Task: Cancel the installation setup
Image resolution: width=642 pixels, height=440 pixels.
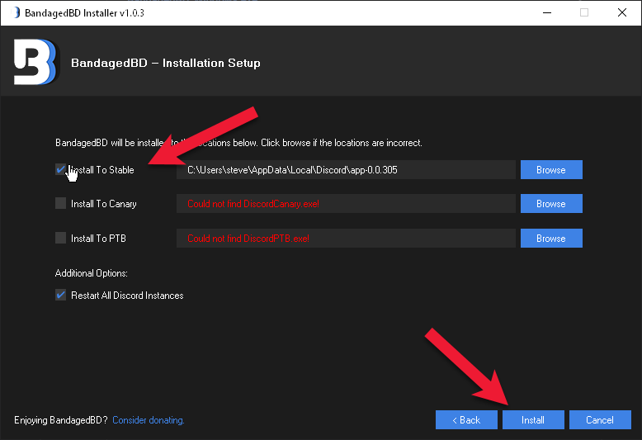Action: click(x=600, y=420)
